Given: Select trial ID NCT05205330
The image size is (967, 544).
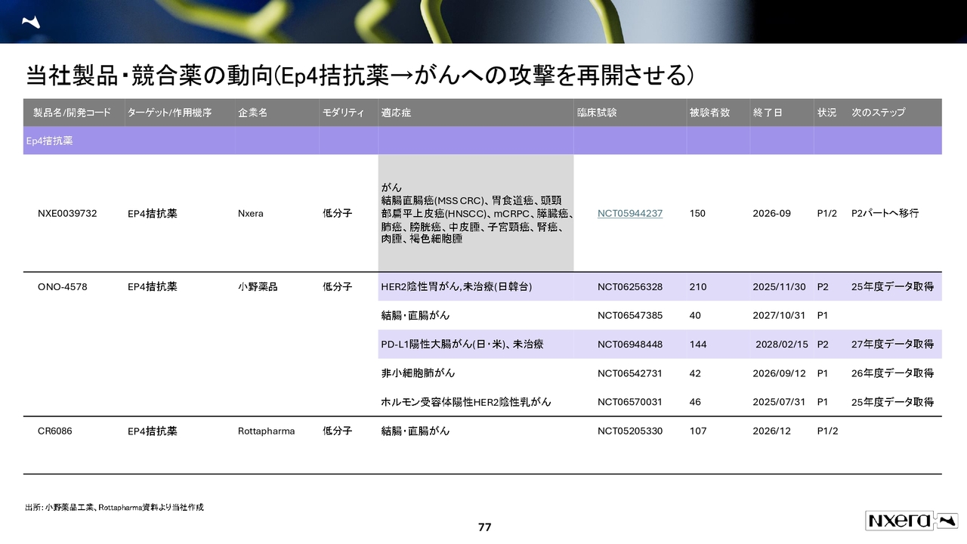Looking at the screenshot, I should pyautogui.click(x=629, y=431).
